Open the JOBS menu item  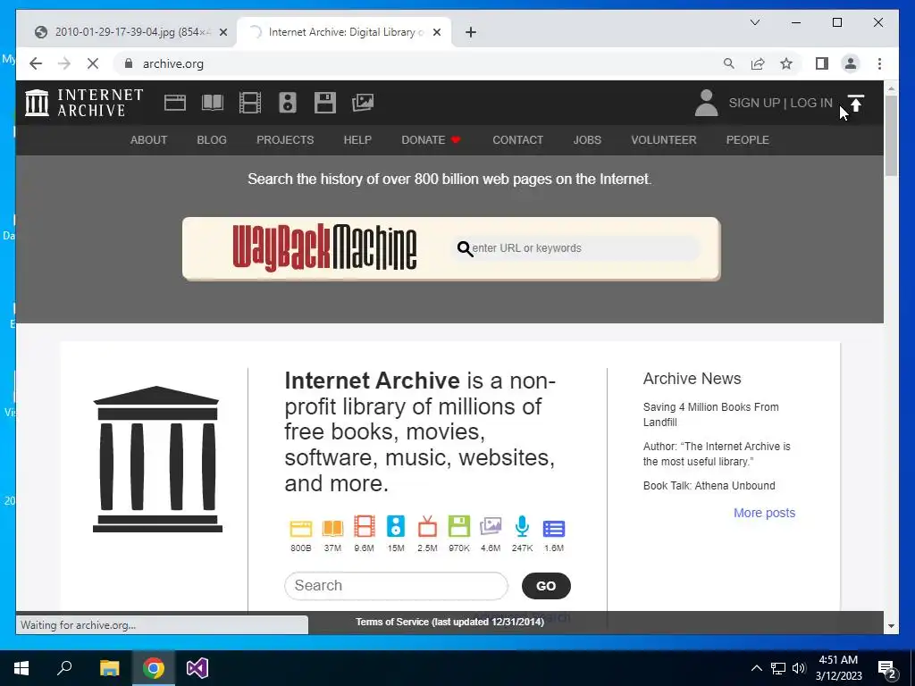click(x=587, y=140)
